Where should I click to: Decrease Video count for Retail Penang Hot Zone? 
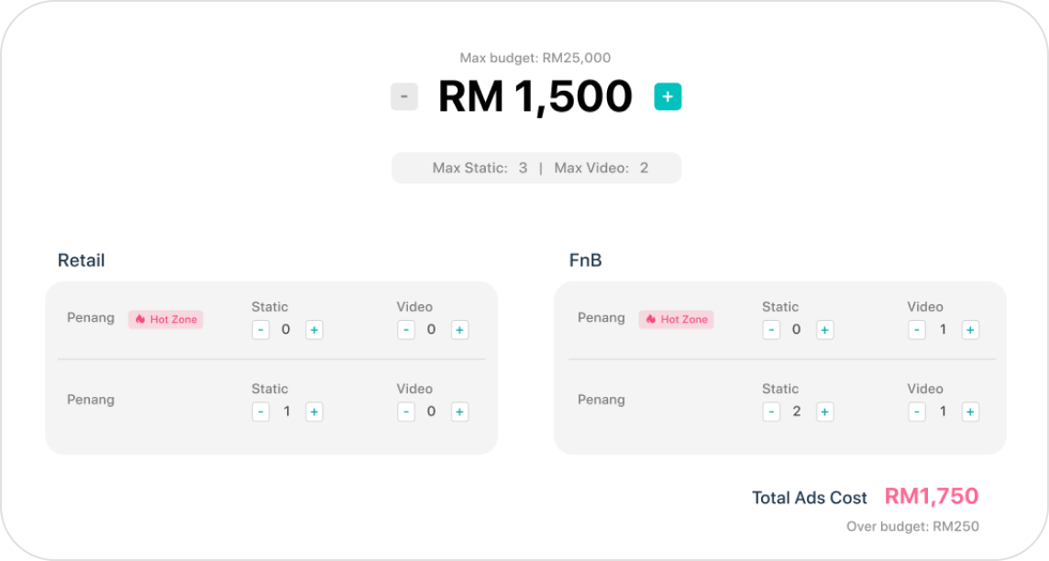click(x=406, y=330)
